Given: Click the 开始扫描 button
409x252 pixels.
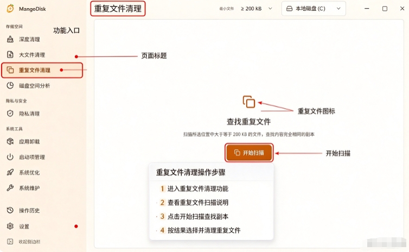Looking at the screenshot, I should [x=249, y=153].
